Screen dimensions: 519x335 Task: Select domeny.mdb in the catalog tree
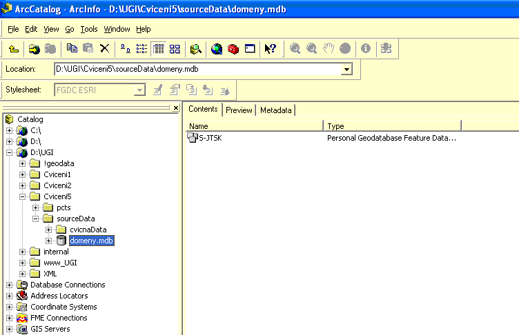coord(91,241)
